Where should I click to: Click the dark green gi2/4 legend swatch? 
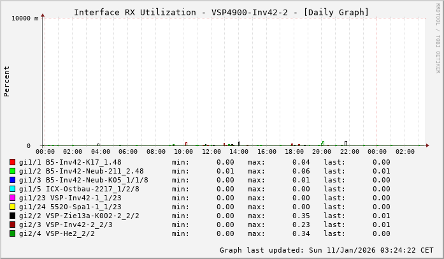tap(13, 233)
